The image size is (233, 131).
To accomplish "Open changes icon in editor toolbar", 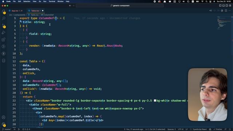I will pyautogui.click(x=211, y=11).
